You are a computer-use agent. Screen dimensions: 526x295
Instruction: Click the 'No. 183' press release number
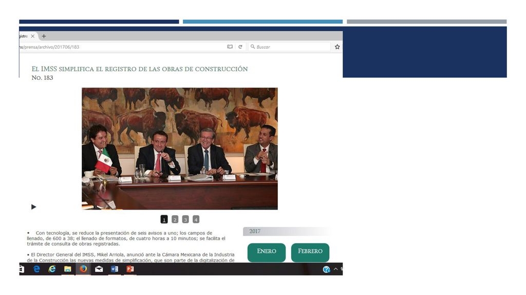42,78
